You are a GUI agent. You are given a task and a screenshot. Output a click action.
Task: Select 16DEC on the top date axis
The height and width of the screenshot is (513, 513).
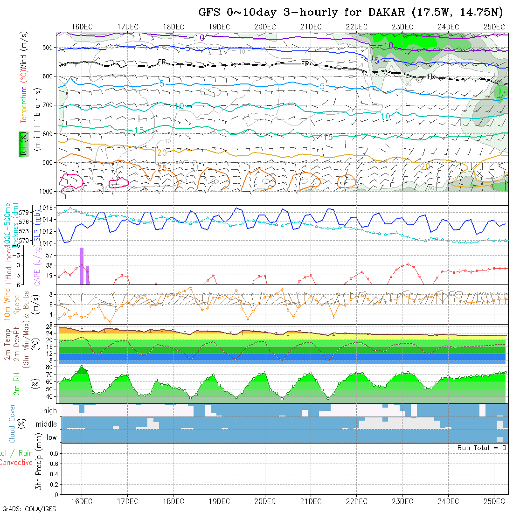(x=82, y=27)
